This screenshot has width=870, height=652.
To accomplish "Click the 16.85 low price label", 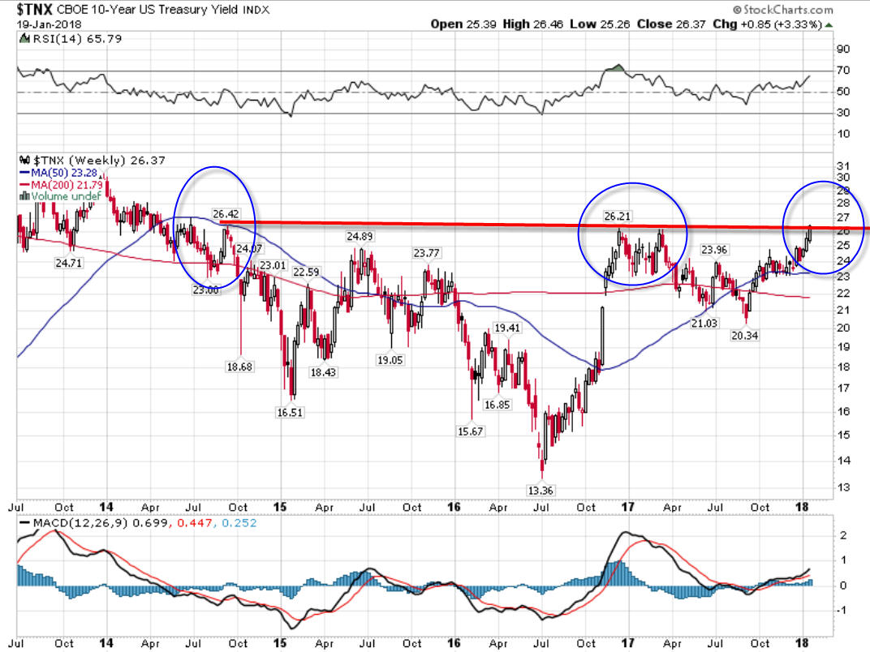I will (x=497, y=405).
